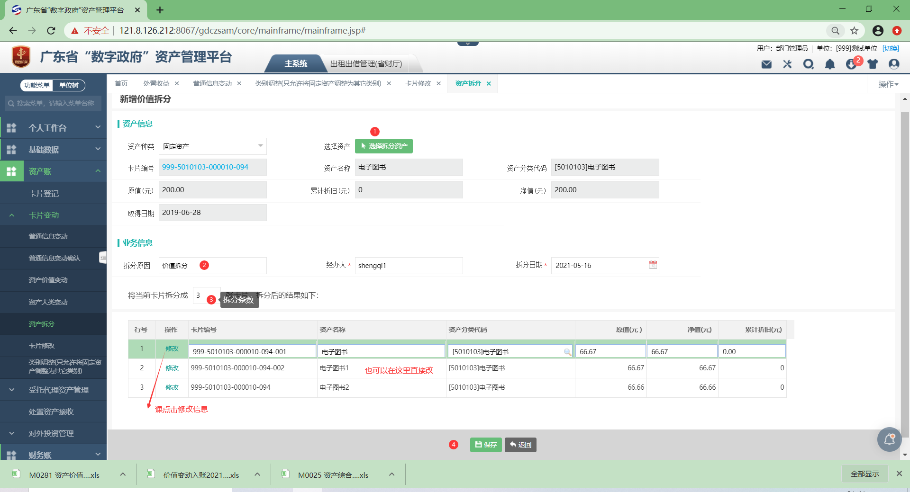Screen dimensions: 910x492
Task: Collapse the 卡片变动 submenu
Action: pyautogui.click(x=12, y=215)
